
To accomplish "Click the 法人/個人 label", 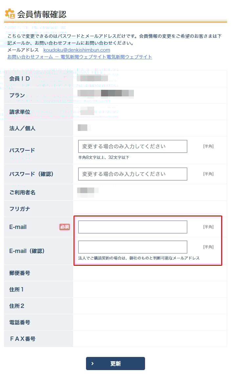I will (22, 128).
